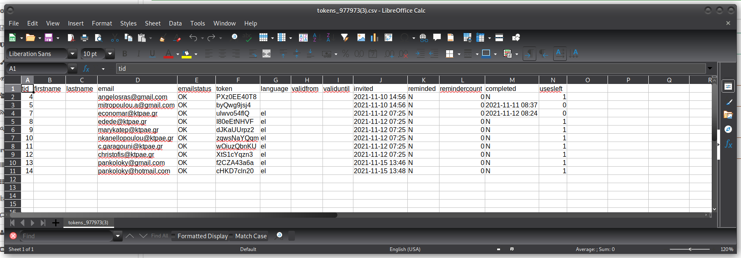Open the AutoFilter tool

[x=345, y=38]
